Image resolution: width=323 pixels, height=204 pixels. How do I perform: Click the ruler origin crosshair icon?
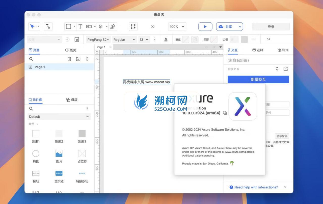pyautogui.click(x=97, y=52)
